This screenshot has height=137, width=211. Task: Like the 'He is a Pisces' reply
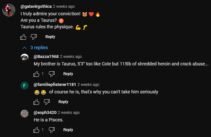tap(36, 130)
